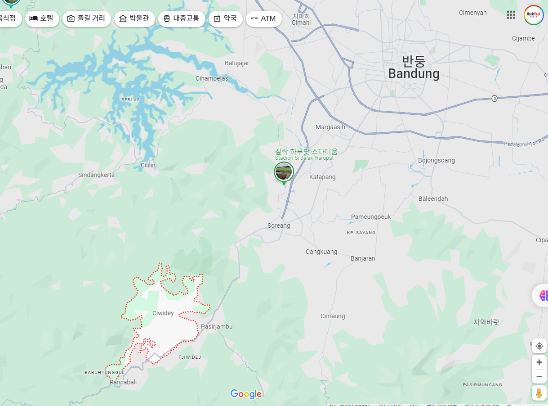Click the Soreang town label
The width and height of the screenshot is (548, 406).
tap(279, 226)
